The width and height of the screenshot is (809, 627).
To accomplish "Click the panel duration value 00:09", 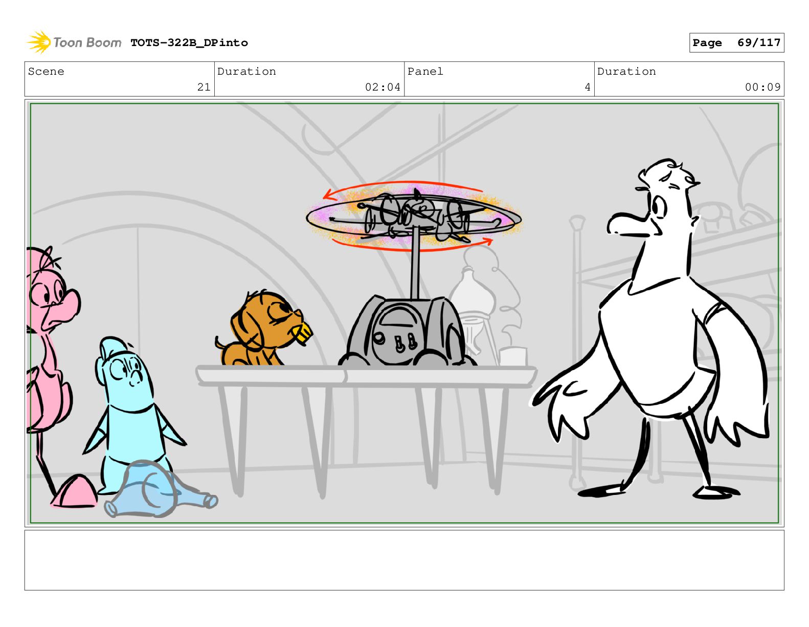I will point(762,88).
